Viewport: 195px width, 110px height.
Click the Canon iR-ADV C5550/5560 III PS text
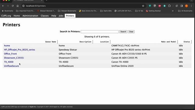[129, 54]
